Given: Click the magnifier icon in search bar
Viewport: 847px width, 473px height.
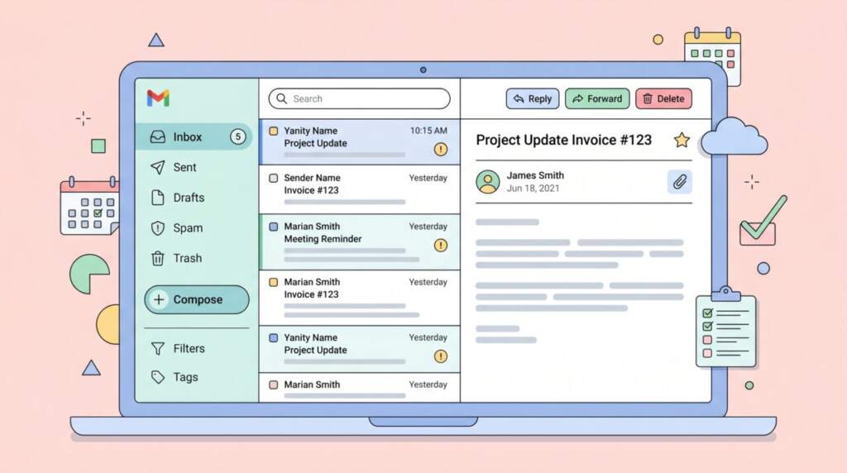Looking at the screenshot, I should 281,99.
